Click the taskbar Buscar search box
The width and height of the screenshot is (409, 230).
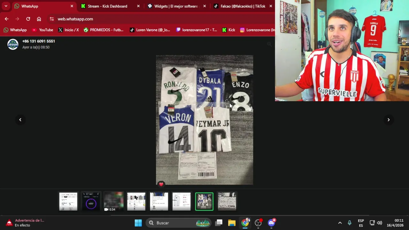click(179, 223)
